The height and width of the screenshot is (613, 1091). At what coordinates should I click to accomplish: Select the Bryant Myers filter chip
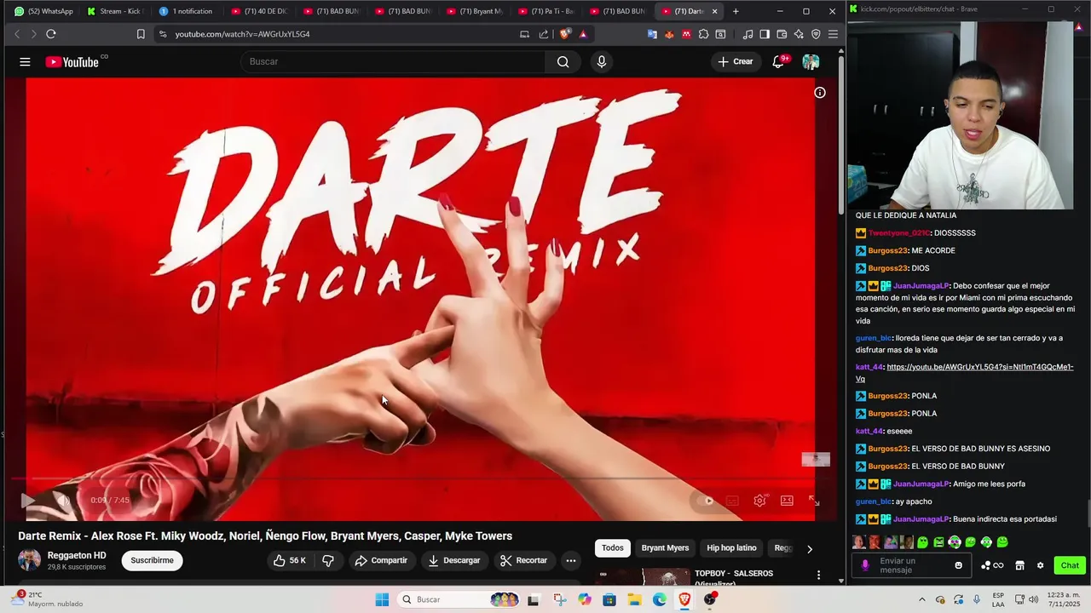coord(665,548)
